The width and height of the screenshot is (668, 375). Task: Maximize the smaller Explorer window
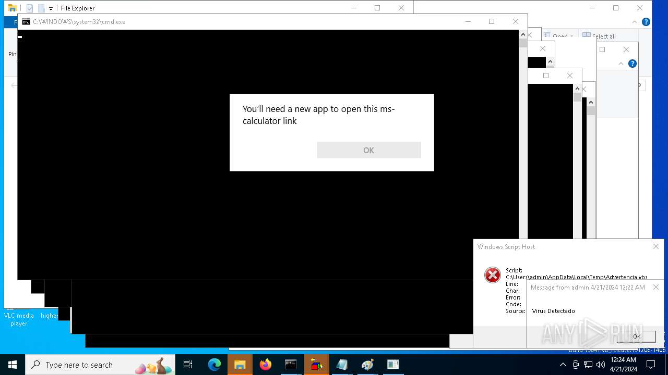(x=602, y=49)
